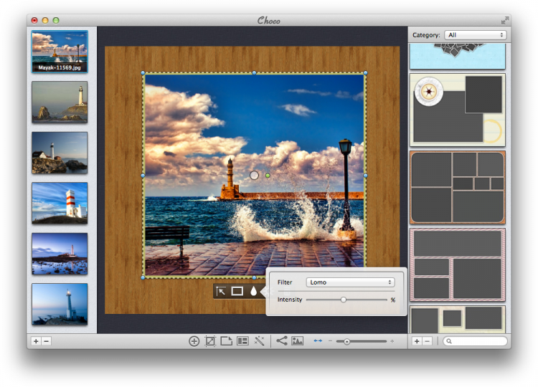Select the Mayak-11569.jpg thumbnail
The image size is (538, 387).
point(60,52)
